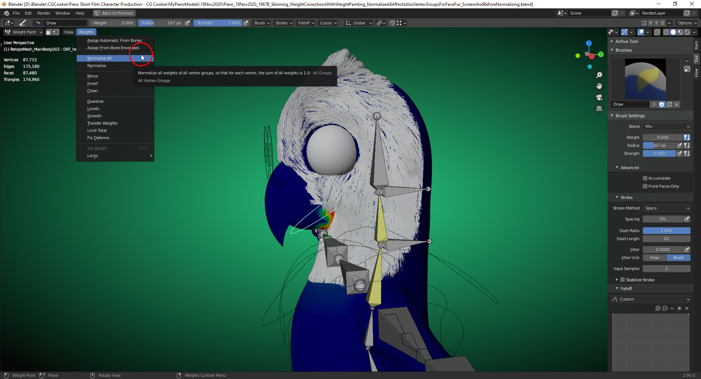Toggle Fake User shield on Draw brush
The image size is (701, 379).
(662, 105)
